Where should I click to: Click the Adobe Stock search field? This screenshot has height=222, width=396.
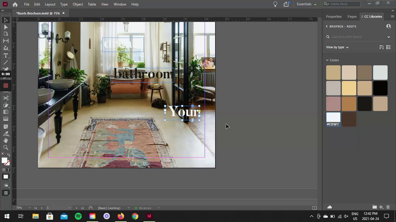pos(342,4)
